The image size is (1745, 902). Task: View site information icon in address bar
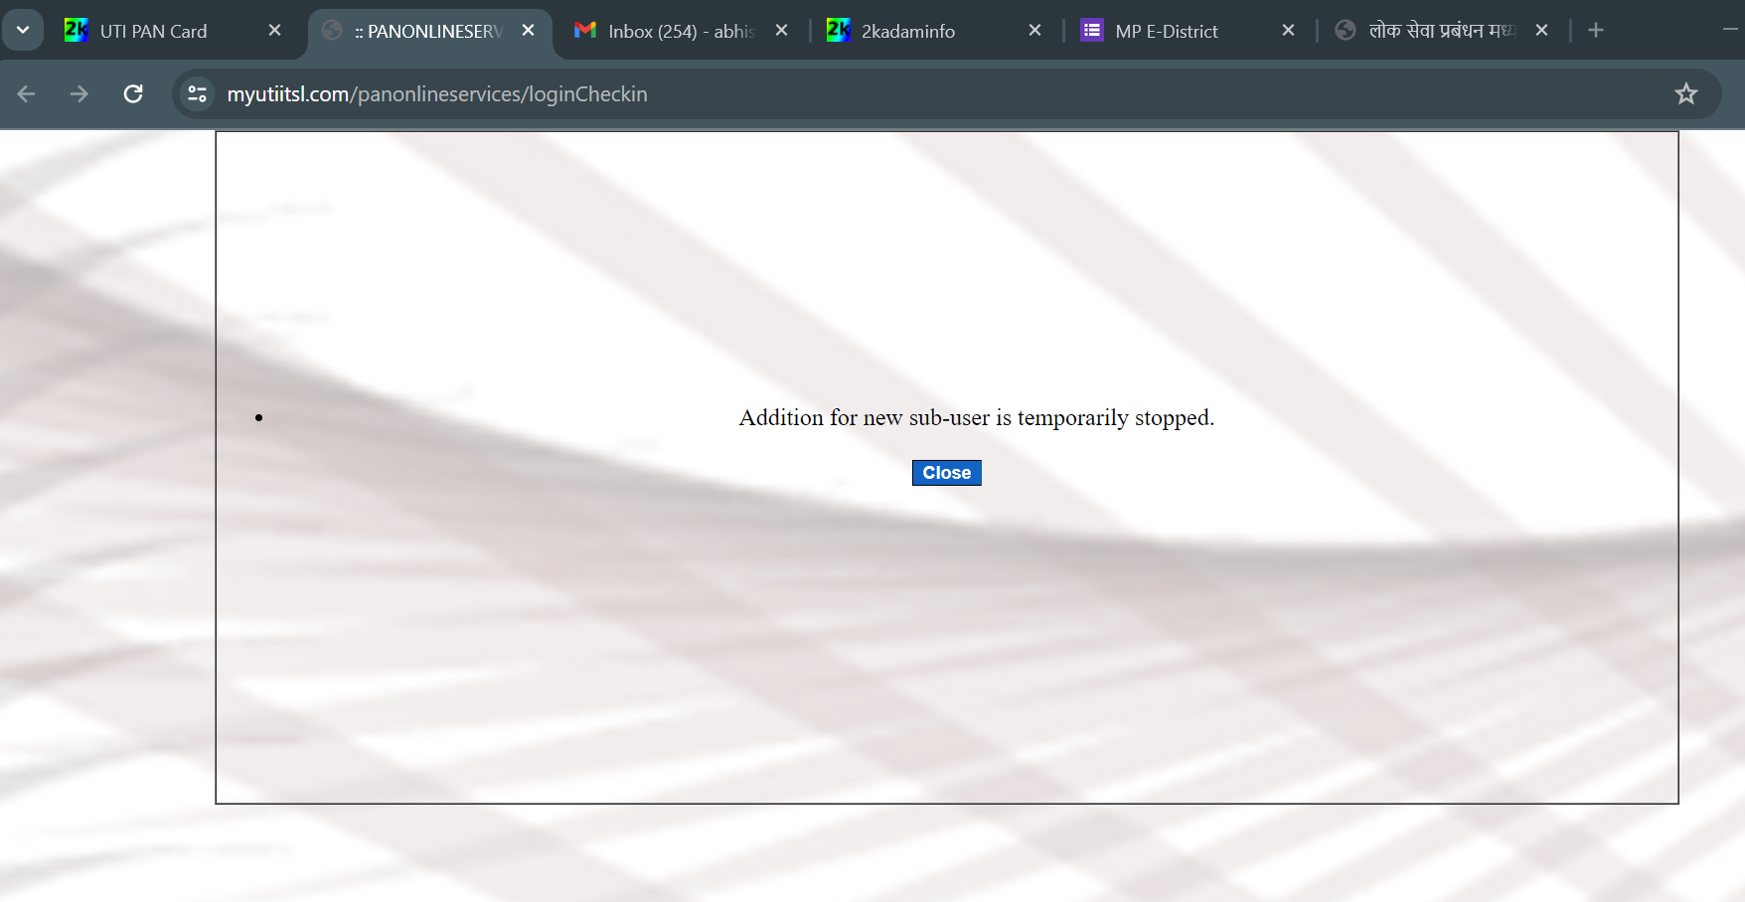(x=198, y=94)
